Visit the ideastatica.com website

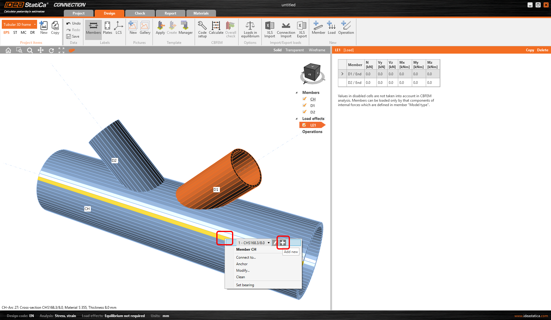[x=531, y=316]
